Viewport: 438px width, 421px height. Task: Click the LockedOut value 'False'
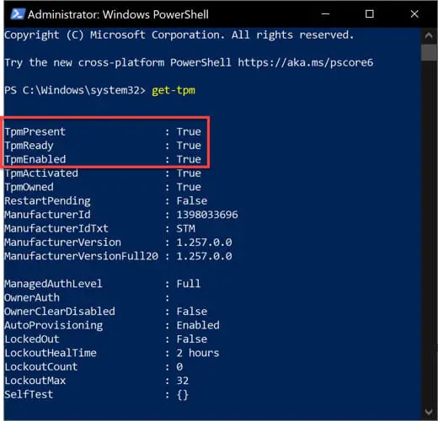192,339
